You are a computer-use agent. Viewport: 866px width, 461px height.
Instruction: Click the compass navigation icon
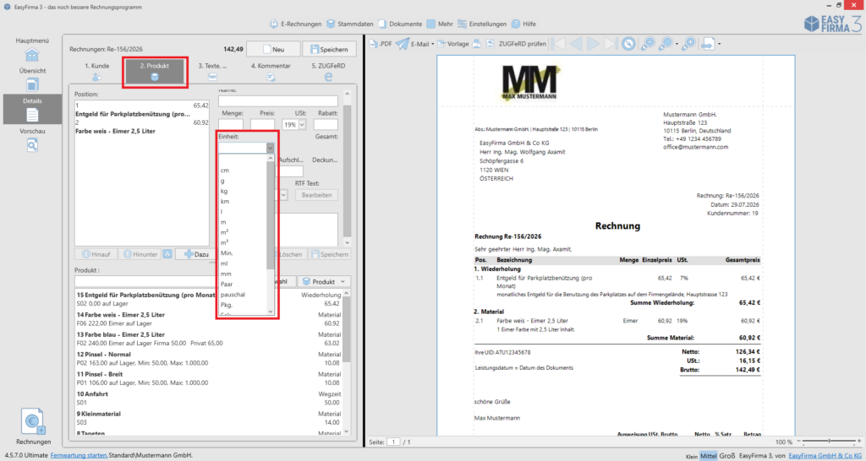628,44
